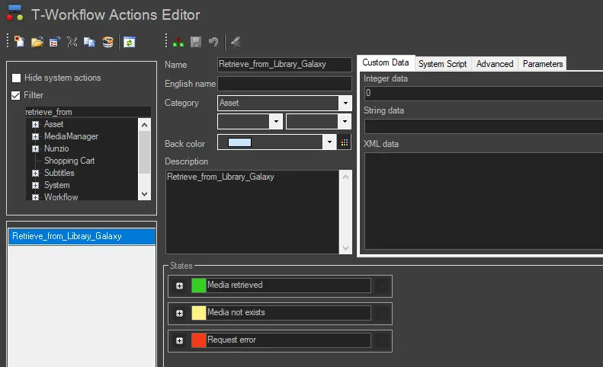Click the red Request error color swatch

[198, 340]
